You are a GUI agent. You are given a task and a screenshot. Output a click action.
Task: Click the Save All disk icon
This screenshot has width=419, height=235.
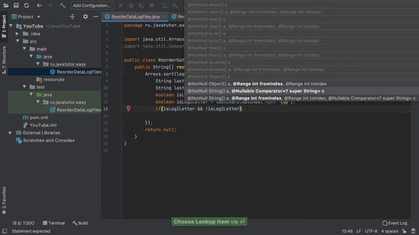[x=16, y=5]
